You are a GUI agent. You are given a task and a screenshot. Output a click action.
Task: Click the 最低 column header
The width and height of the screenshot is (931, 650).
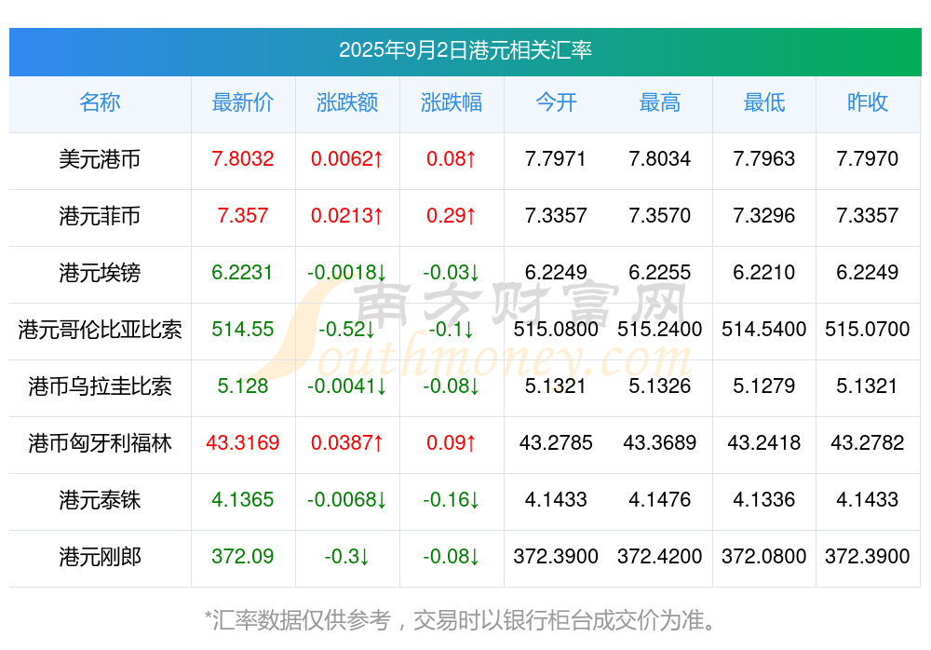764,102
